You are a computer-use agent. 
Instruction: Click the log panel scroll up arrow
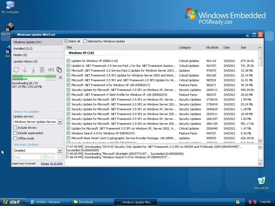(x=260, y=147)
